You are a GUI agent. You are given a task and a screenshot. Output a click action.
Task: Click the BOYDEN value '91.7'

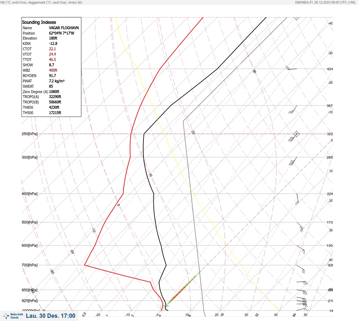(52, 76)
